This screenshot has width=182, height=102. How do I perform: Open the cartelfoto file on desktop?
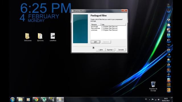pyautogui.click(x=53, y=37)
